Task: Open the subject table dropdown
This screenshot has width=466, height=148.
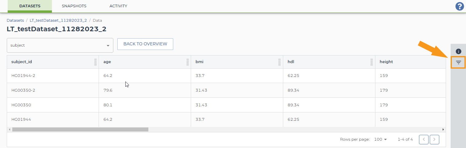Action: coord(60,45)
